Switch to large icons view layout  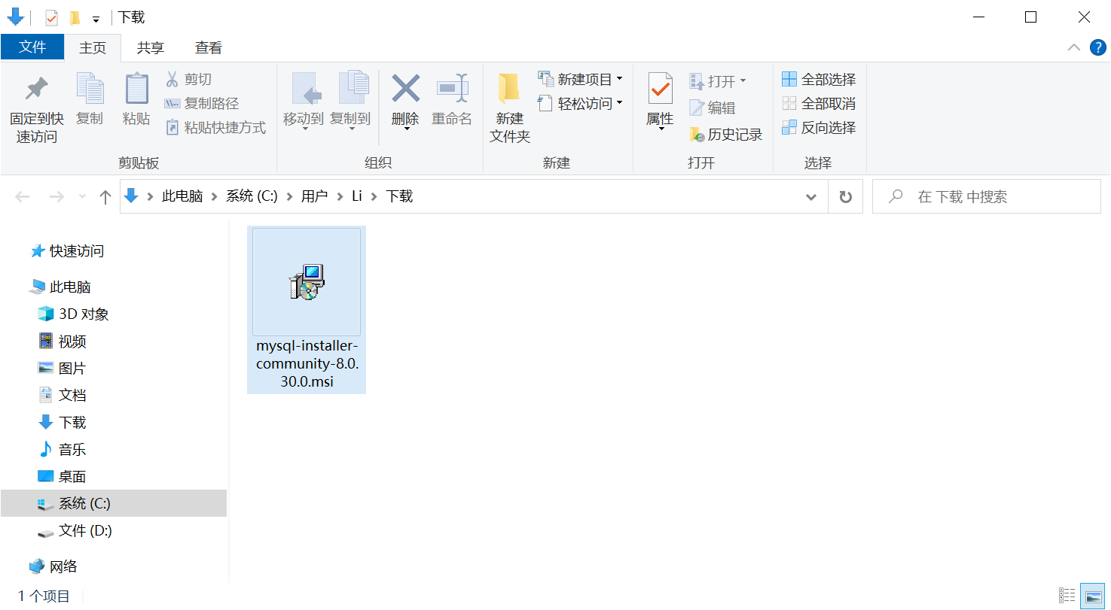click(1092, 596)
